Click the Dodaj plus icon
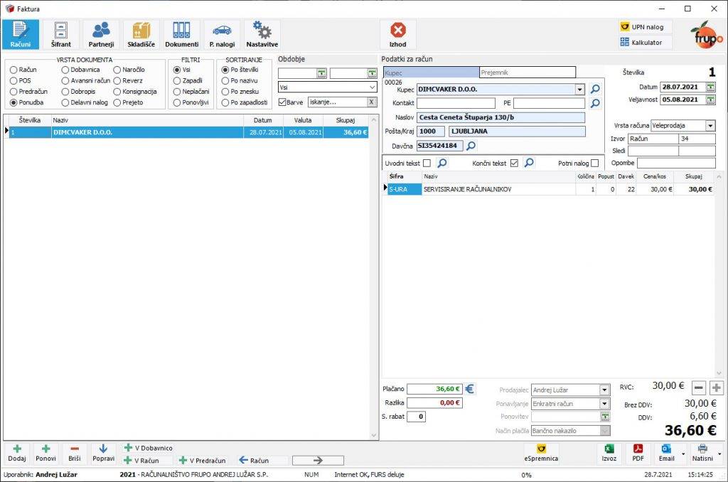Image resolution: width=728 pixels, height=482 pixels. coord(17,453)
